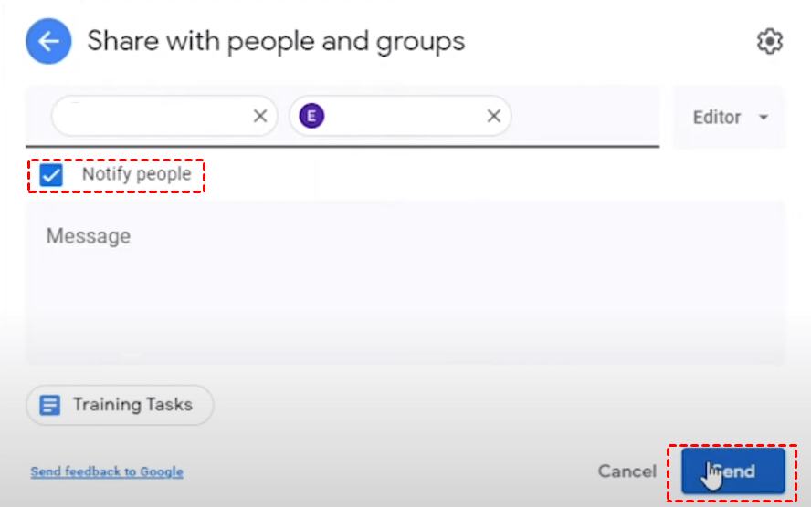The width and height of the screenshot is (811, 507).
Task: Open sharing settings gear icon
Action: 770,42
